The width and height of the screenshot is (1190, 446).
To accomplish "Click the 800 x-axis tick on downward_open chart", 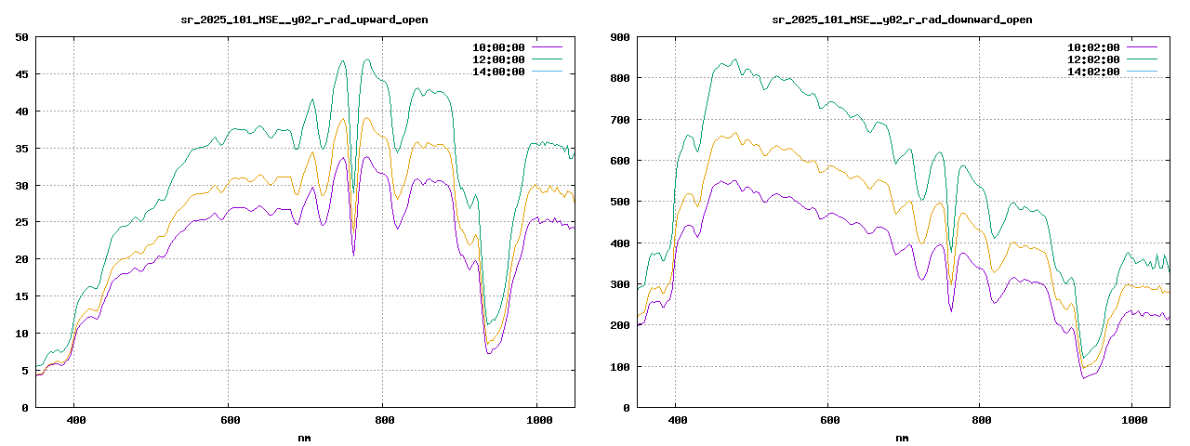I will pos(981,420).
